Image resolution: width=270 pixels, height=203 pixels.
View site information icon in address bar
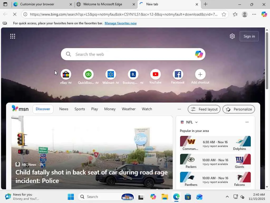tap(25, 14)
